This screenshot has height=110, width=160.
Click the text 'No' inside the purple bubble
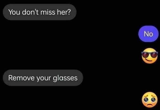148,34
